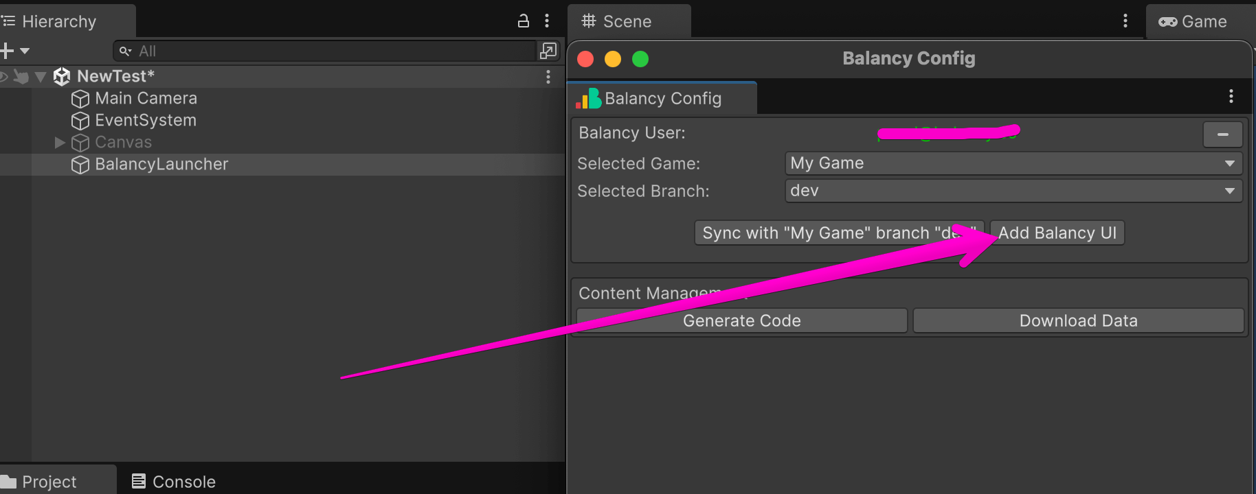The width and height of the screenshot is (1256, 494).
Task: Open the Hierarchy panel three-dot options menu
Action: (548, 21)
